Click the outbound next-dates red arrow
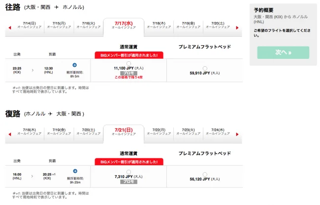This screenshot has height=205, width=320. pos(237,28)
